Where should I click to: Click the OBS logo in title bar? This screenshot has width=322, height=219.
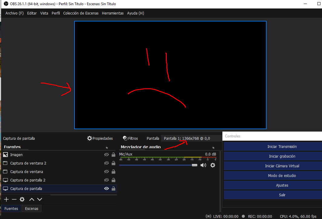[x=6, y=4]
